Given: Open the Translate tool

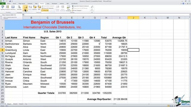Looking at the screenshot, I should tap(19, 8).
